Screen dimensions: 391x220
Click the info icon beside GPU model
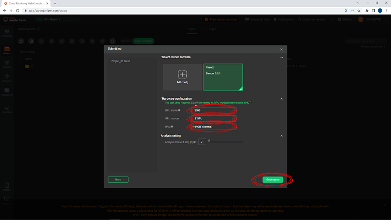pyautogui.click(x=179, y=110)
